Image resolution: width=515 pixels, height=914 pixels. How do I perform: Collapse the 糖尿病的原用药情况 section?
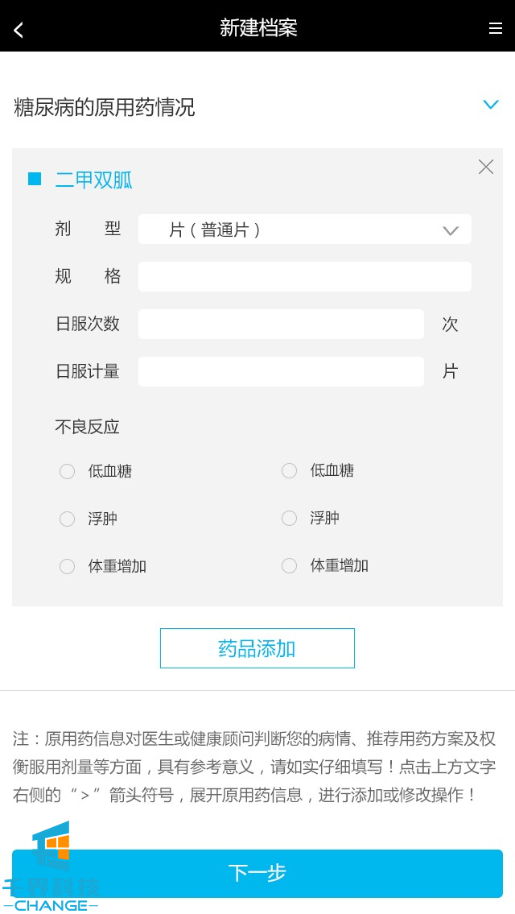[x=491, y=105]
